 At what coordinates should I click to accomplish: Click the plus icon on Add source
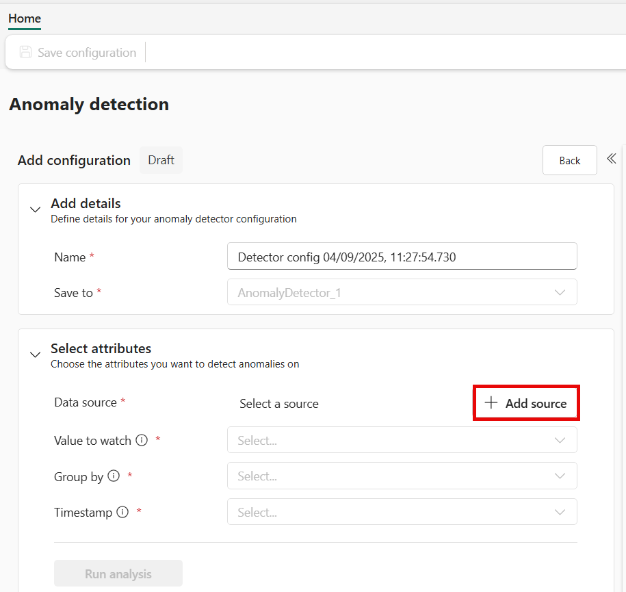click(491, 403)
